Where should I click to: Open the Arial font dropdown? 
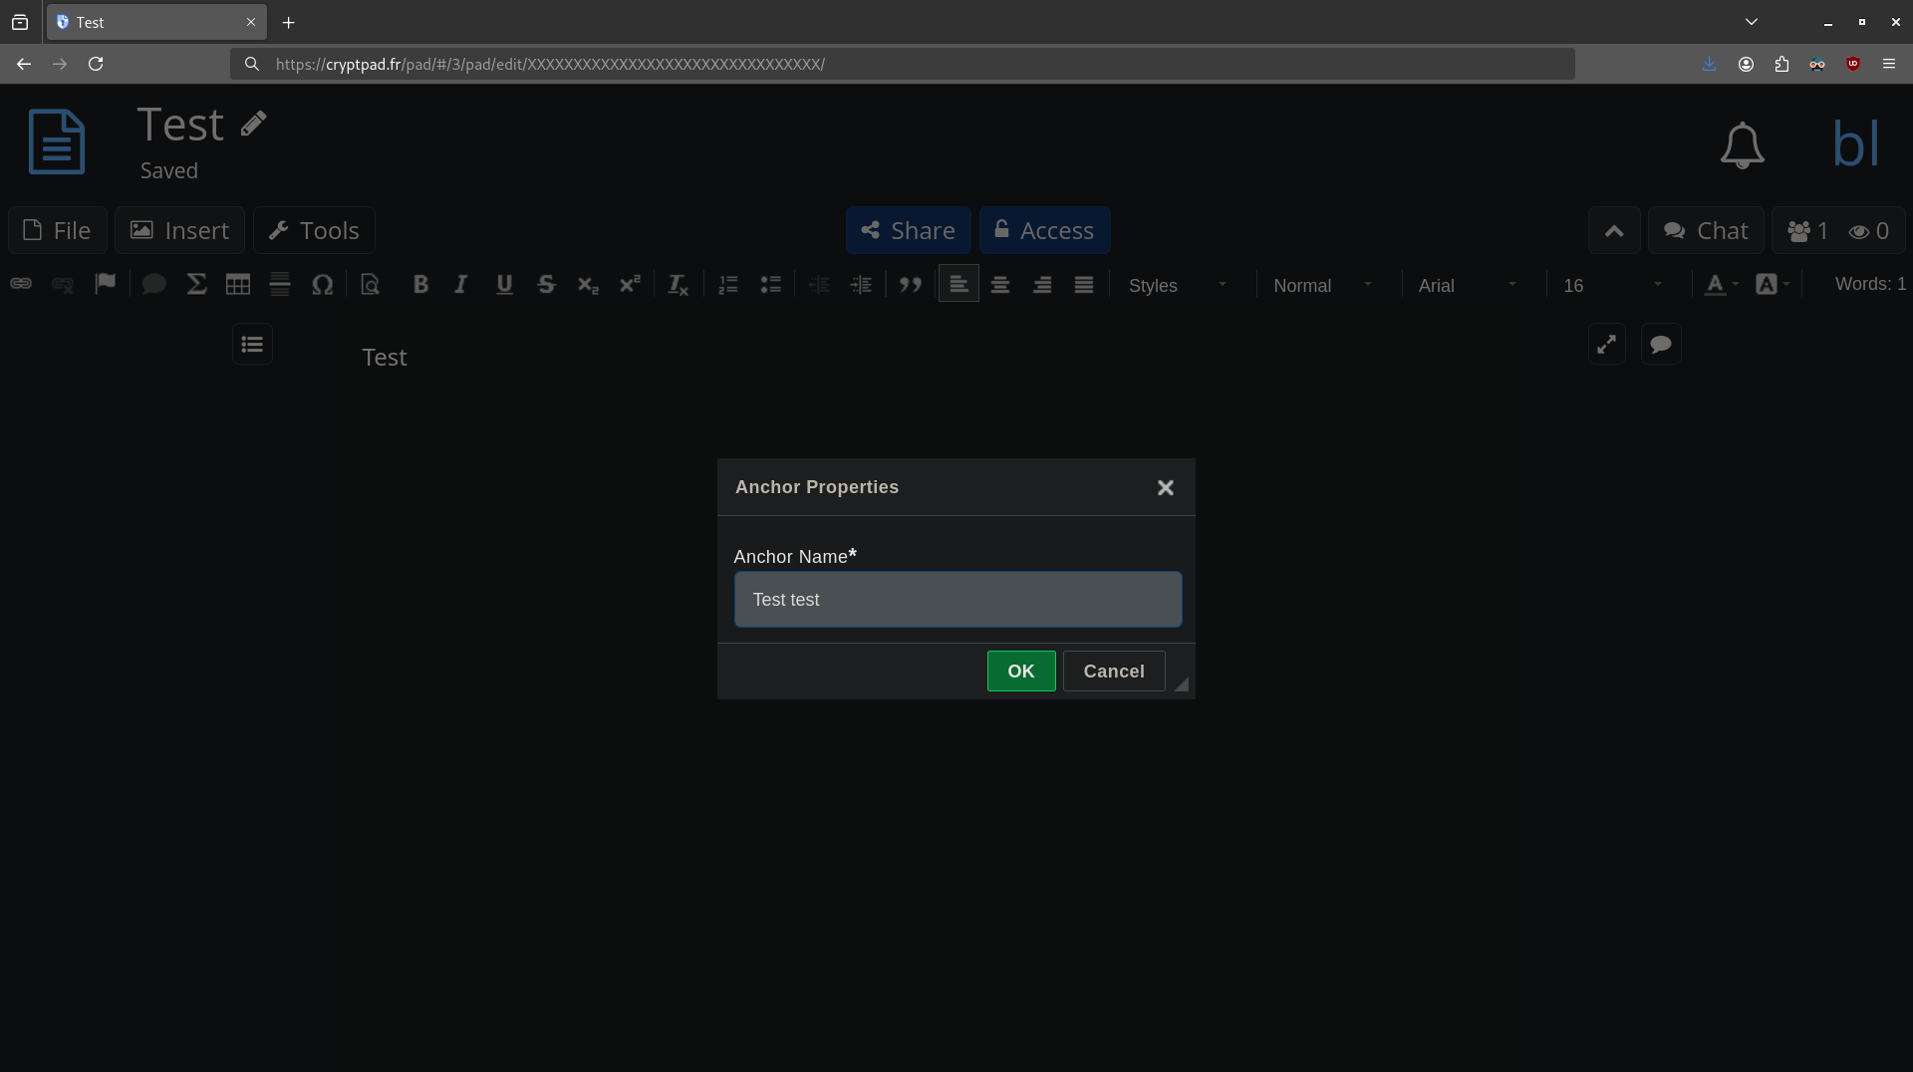1467,286
